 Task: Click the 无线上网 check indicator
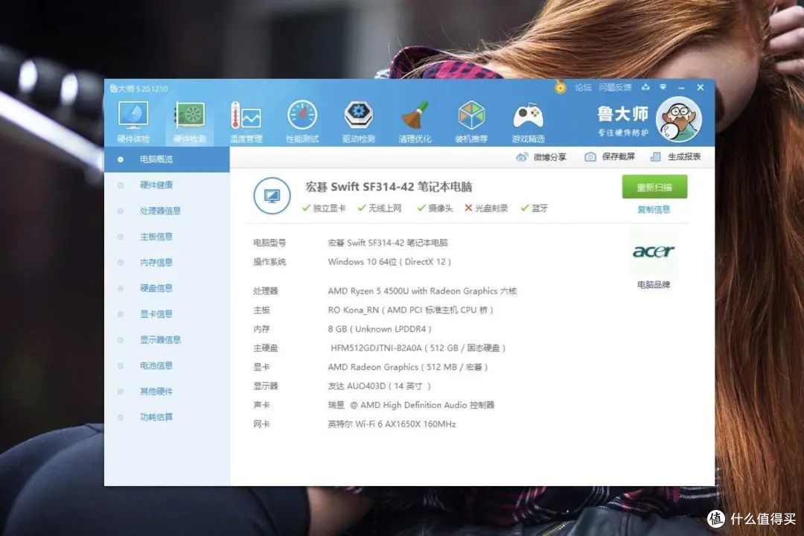point(380,208)
